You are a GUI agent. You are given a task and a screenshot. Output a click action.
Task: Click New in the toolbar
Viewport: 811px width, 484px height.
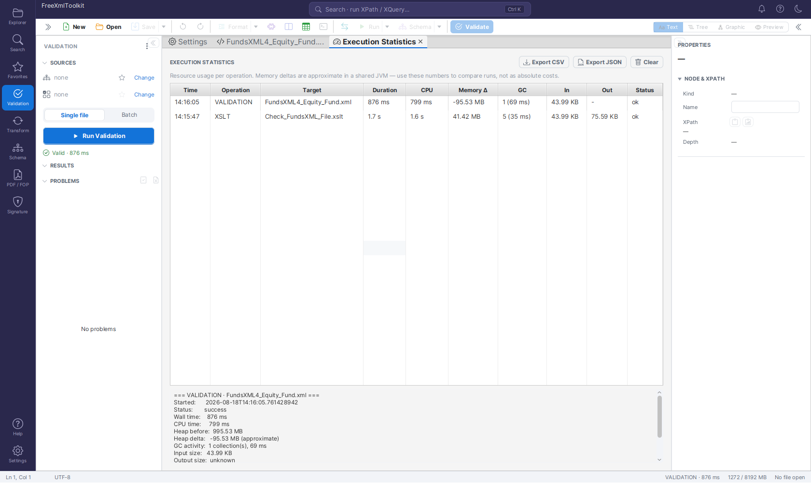pyautogui.click(x=74, y=27)
